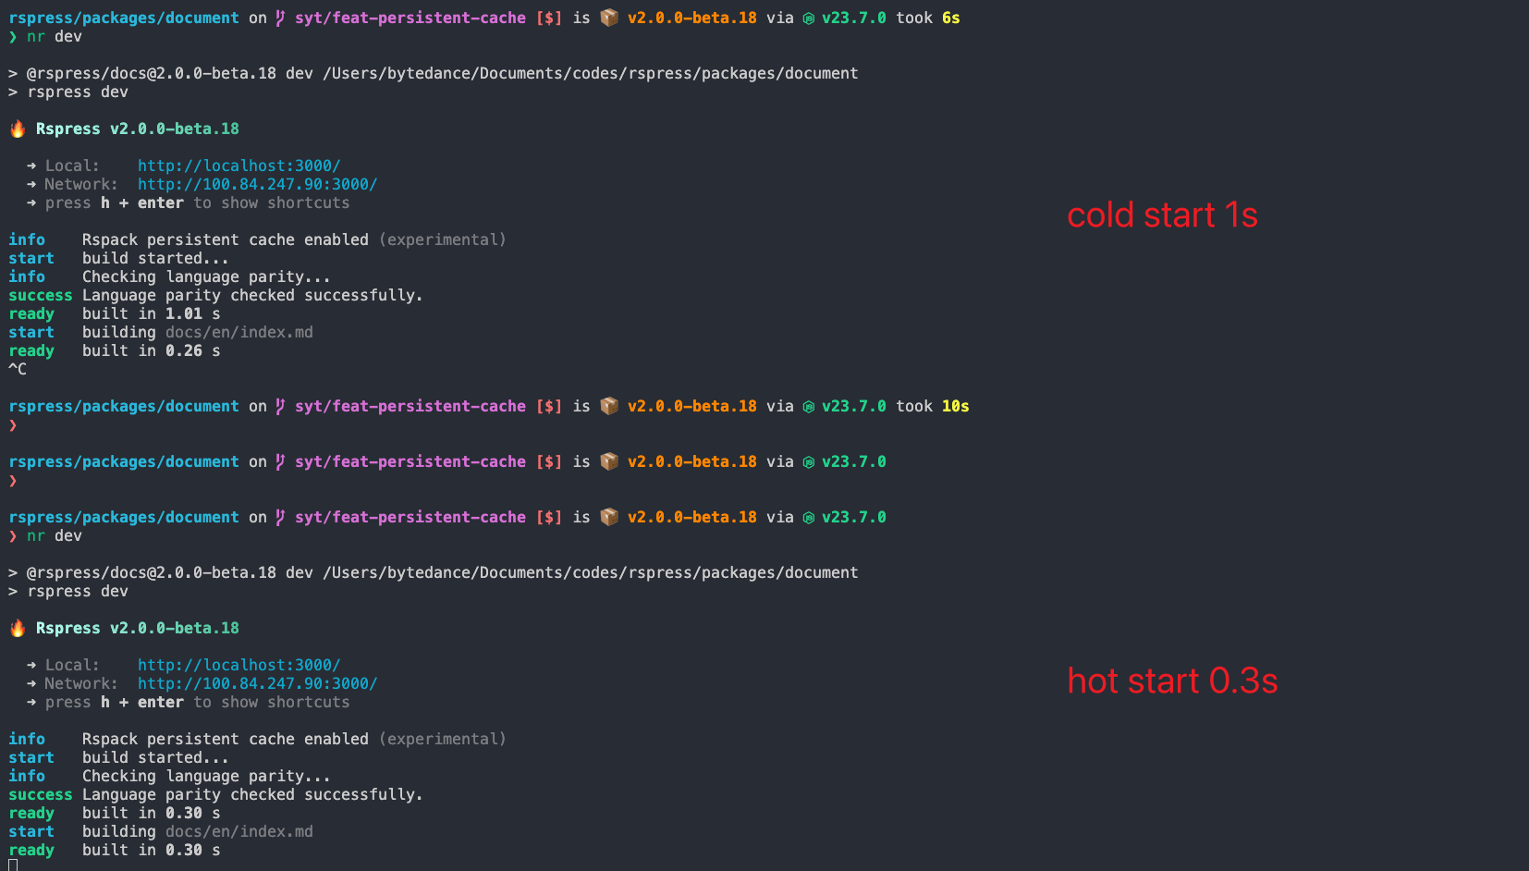Click the empty terminal cursor block after the last line
This screenshot has height=871, width=1529.
click(13, 865)
